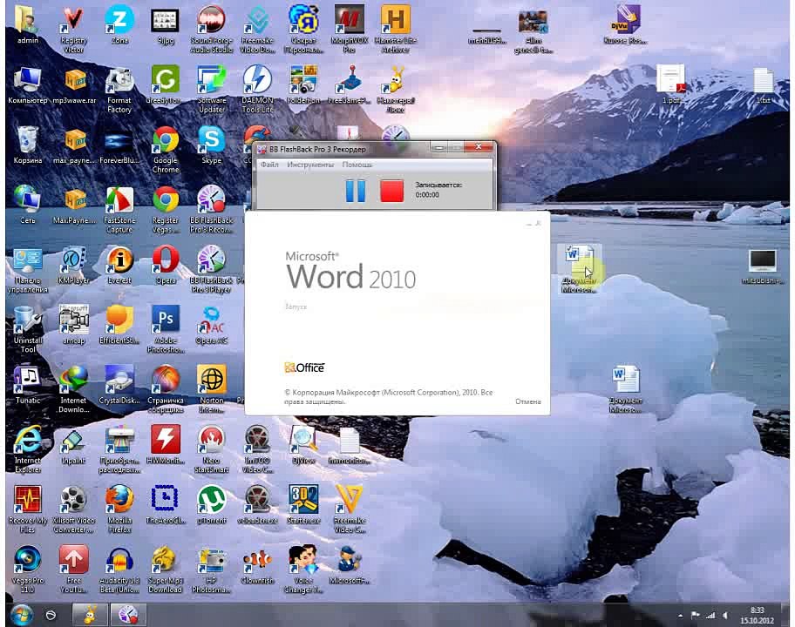Image resolution: width=795 pixels, height=627 pixels.
Task: Select highlighted Документ Microsoft Word file
Action: pyautogui.click(x=579, y=268)
